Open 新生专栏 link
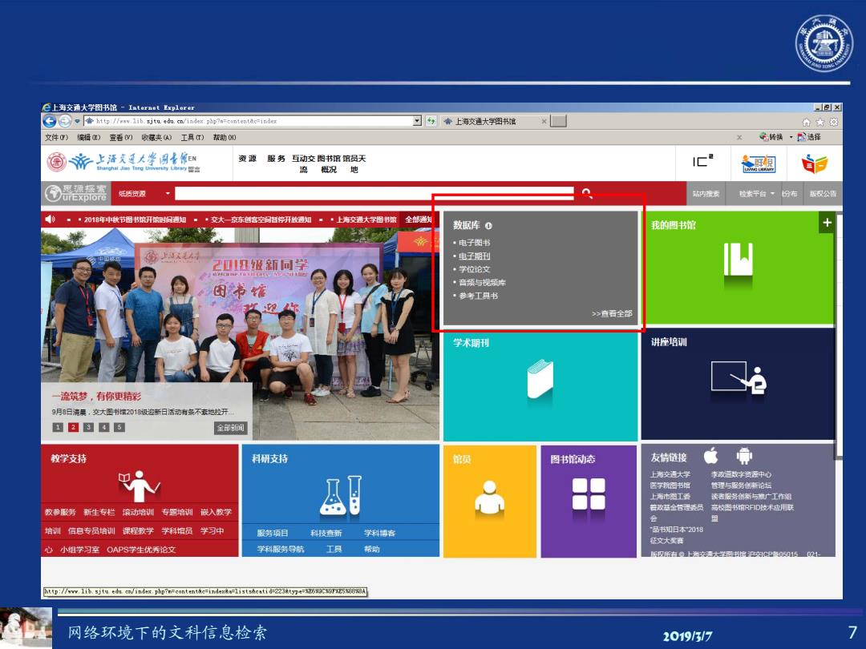 click(99, 512)
